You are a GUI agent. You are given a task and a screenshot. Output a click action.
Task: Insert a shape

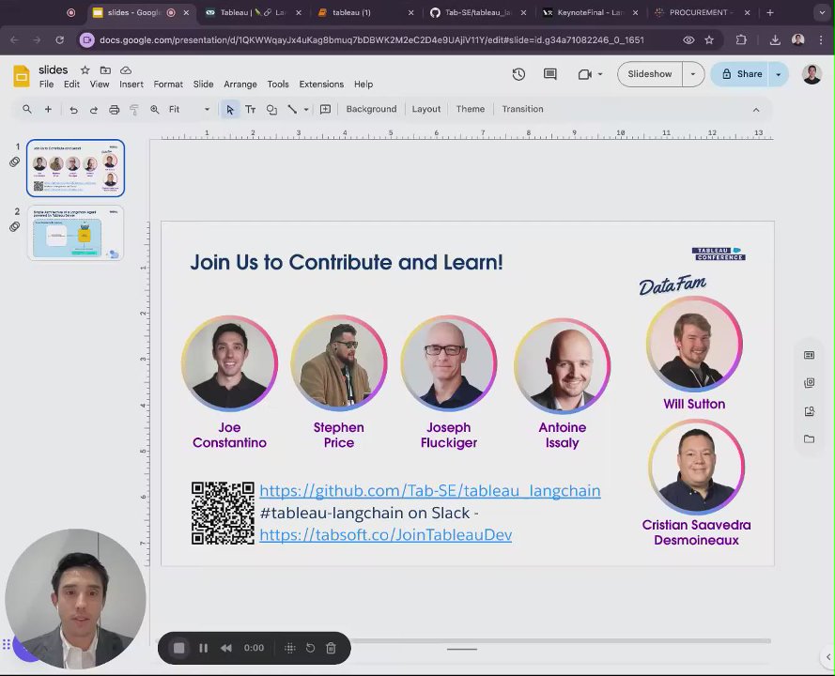pyautogui.click(x=271, y=110)
